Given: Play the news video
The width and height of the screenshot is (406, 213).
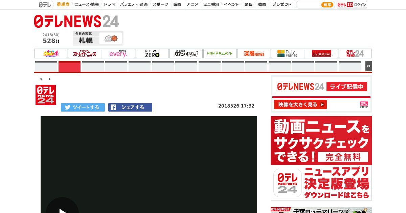Looking at the screenshot, I should (x=62, y=210).
